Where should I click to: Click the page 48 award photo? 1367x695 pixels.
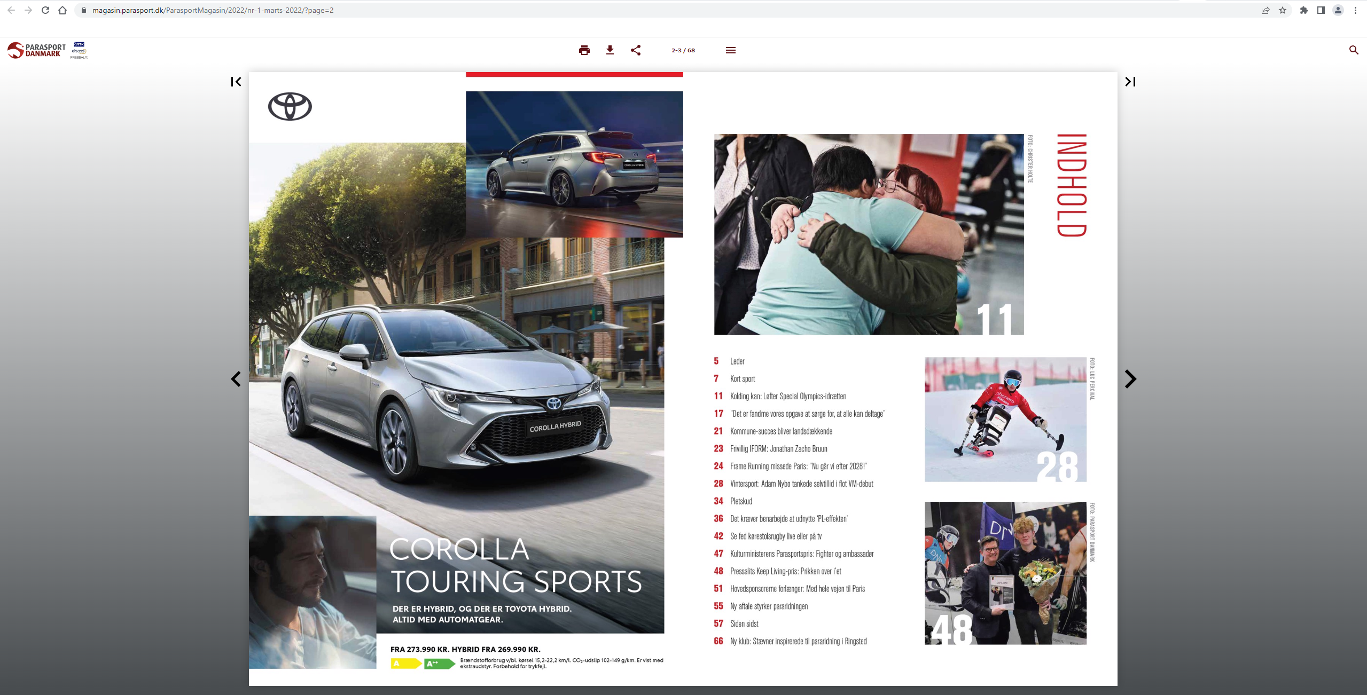[x=1005, y=573]
